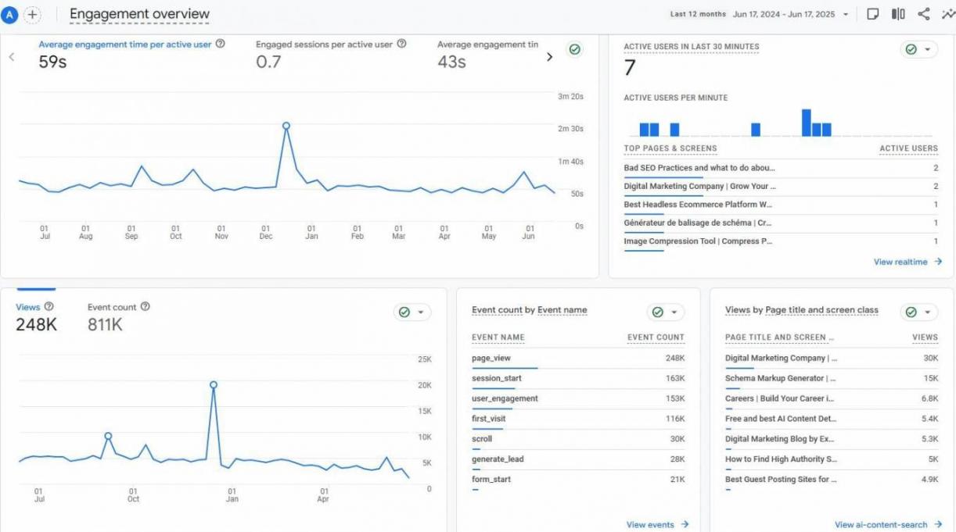Share this report
The width and height of the screenshot is (956, 532).
point(923,14)
